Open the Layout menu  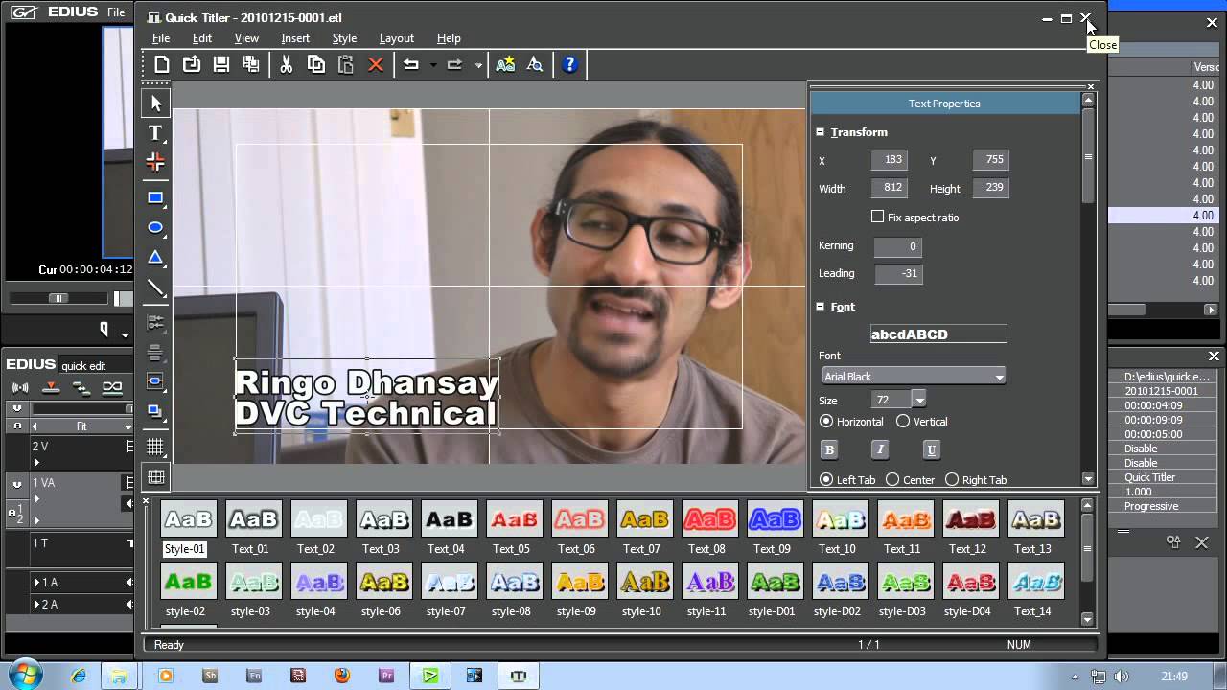click(x=397, y=38)
